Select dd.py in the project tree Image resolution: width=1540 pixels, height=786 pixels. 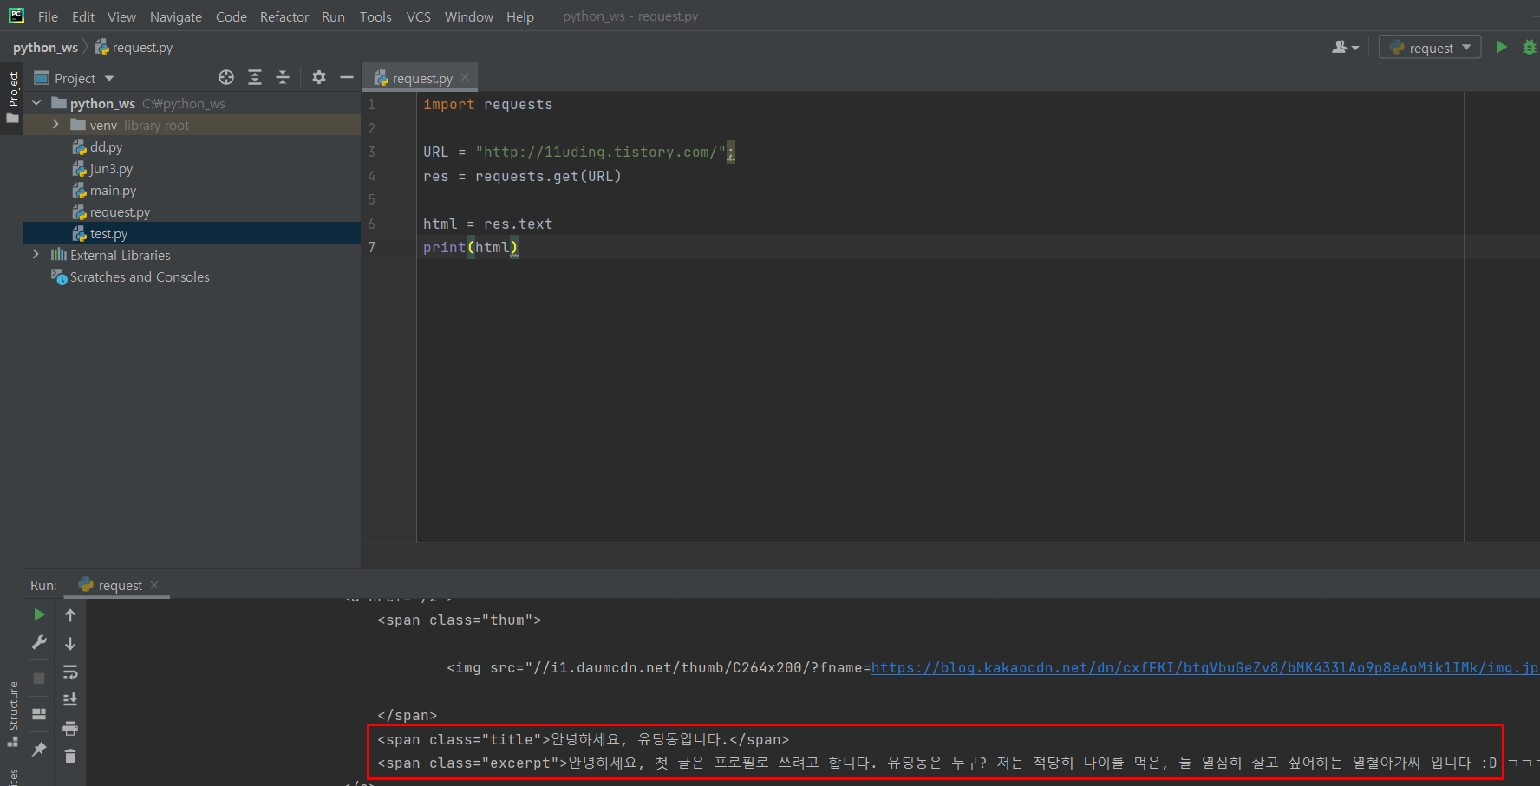[x=106, y=147]
